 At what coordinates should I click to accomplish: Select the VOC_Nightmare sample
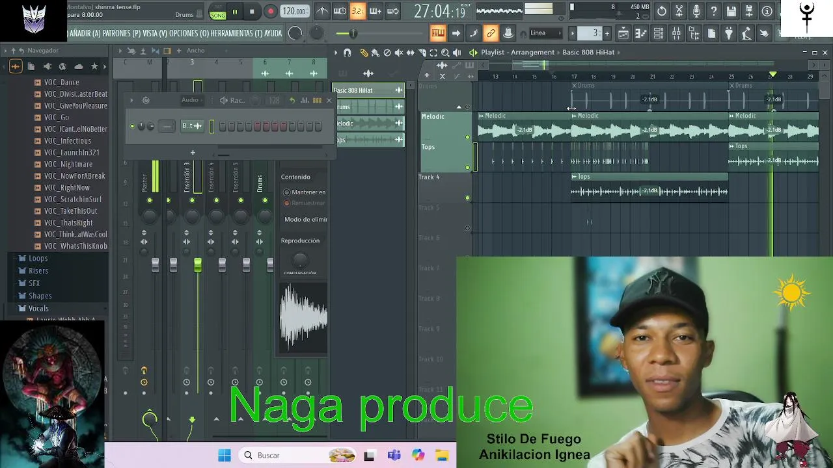coord(68,164)
